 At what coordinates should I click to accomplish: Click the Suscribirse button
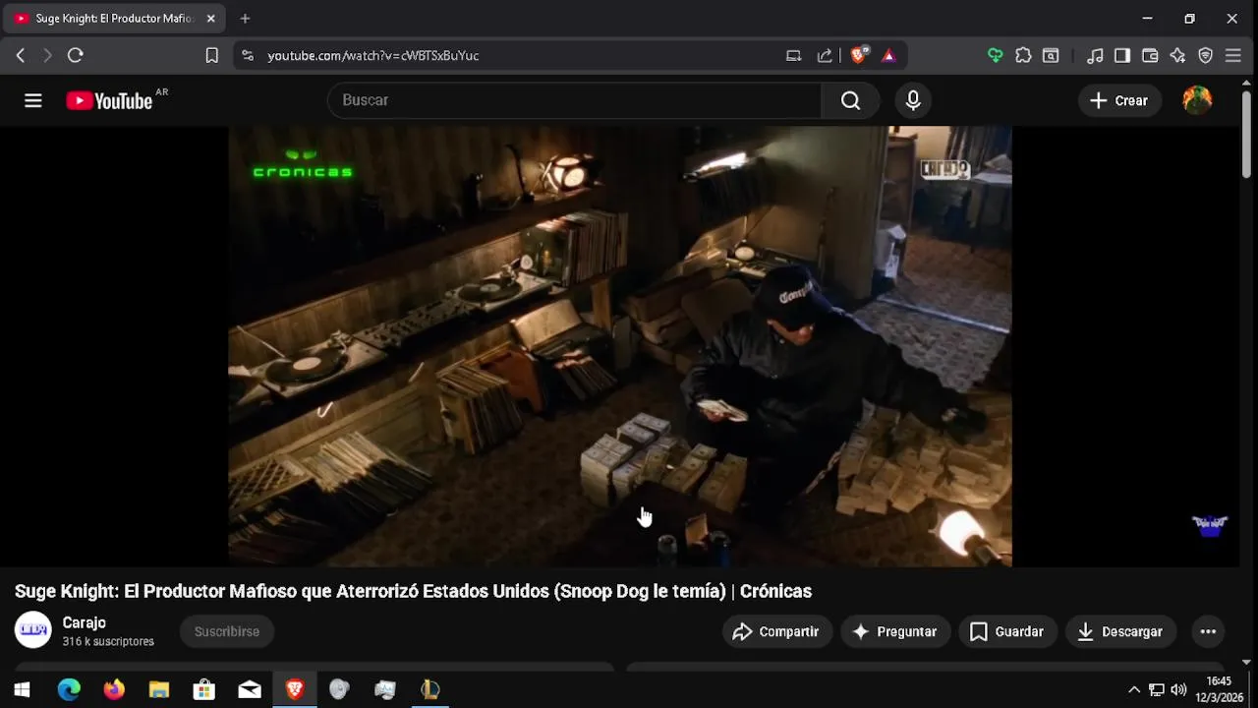point(227,631)
